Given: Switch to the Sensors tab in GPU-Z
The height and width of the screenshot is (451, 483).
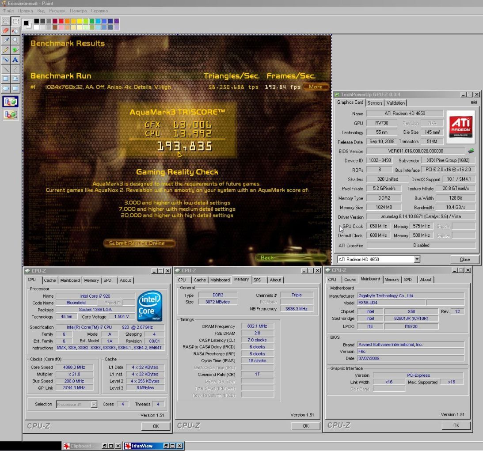Looking at the screenshot, I should [x=375, y=103].
